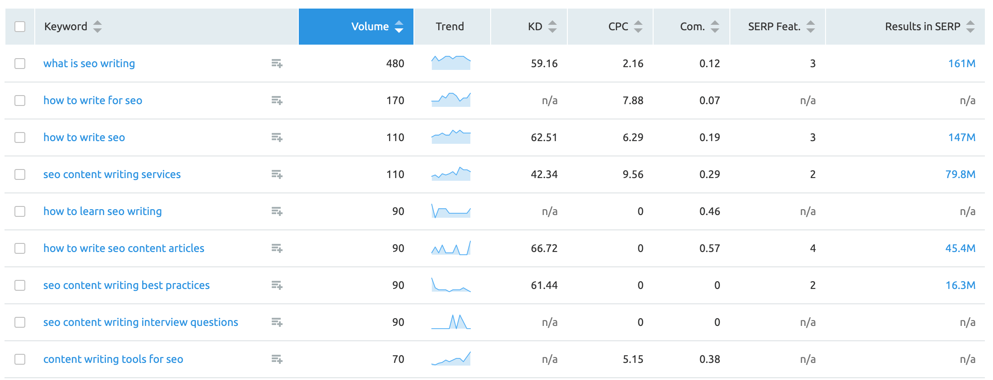
Task: Click add-to-list icon for 'how to learn seo writing'
Action: [277, 211]
